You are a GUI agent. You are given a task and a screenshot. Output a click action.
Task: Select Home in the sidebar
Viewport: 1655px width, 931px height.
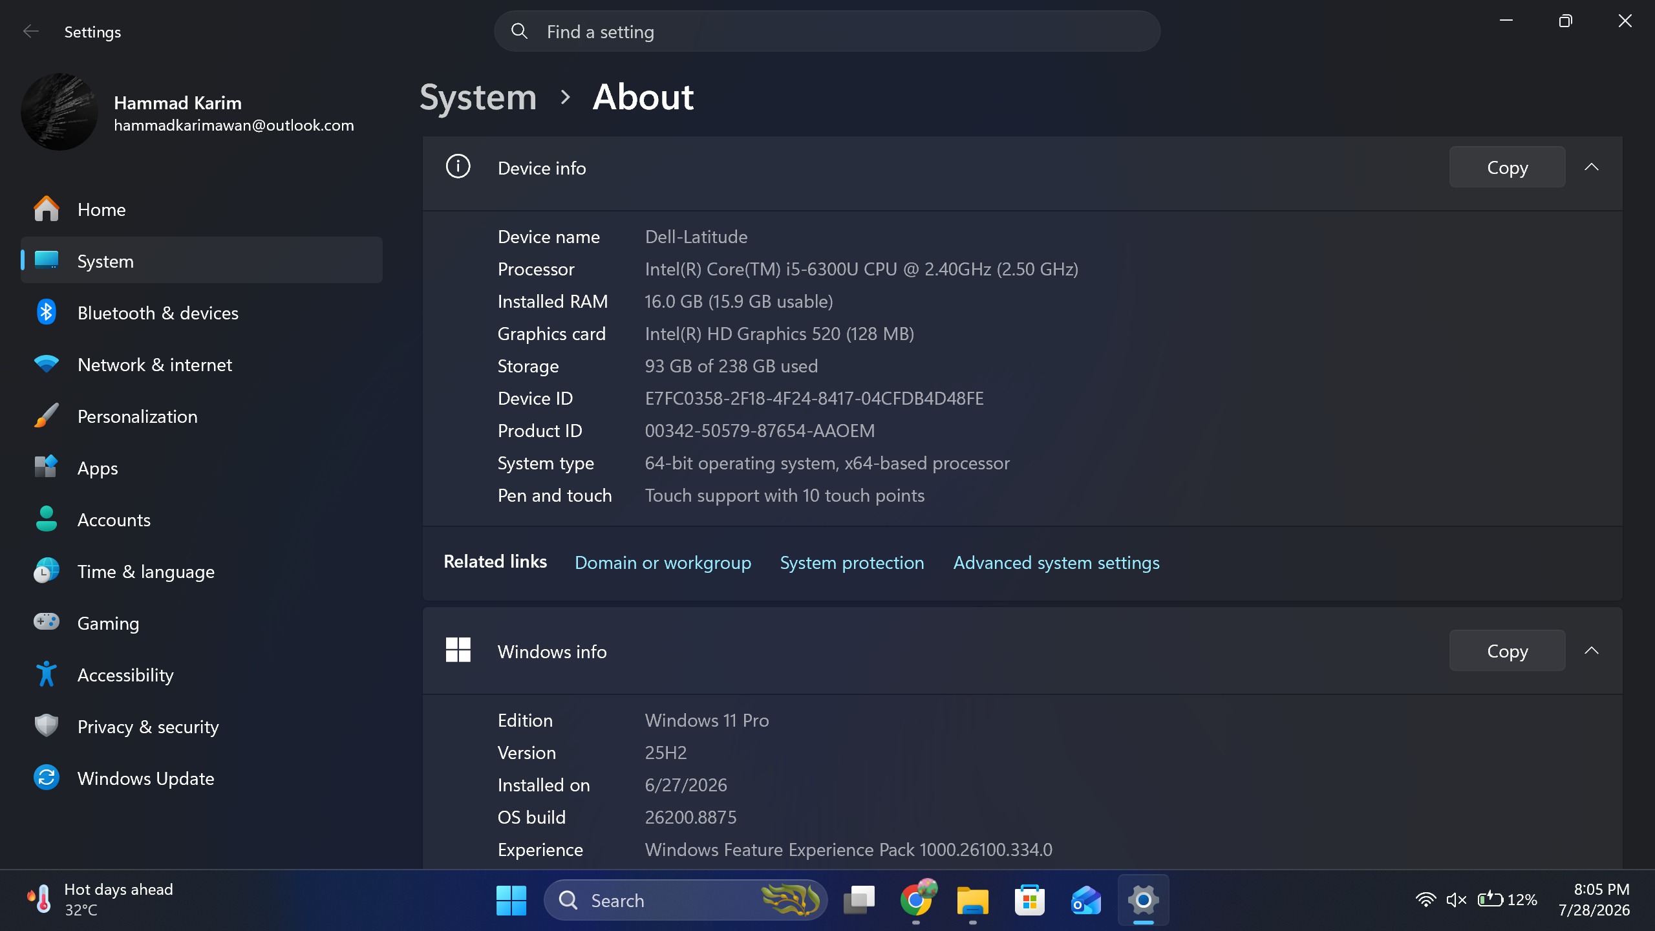202,209
